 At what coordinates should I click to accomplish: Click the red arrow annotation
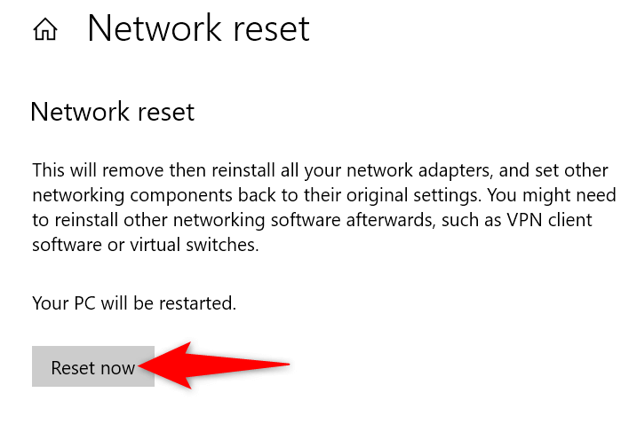(218, 365)
